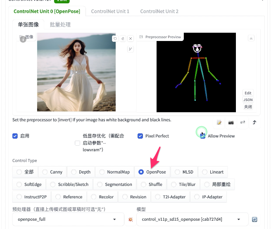Image resolution: width=271 pixels, height=229 pixels.
Task: Click the double-arrow mirror webcam icon
Action: click(x=242, y=122)
